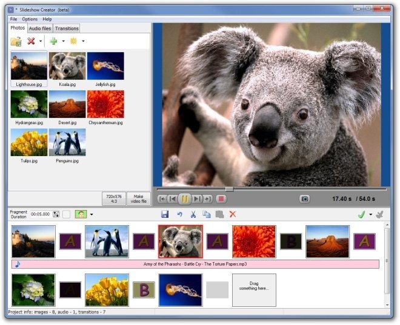Viewport: 400px width, 325px height.
Task: Open the Help menu
Action: [x=47, y=19]
